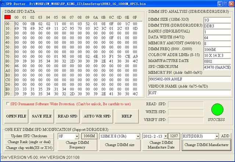Expand the 2012-2-13 date dropdown
235x162 pixels.
pos(166,136)
